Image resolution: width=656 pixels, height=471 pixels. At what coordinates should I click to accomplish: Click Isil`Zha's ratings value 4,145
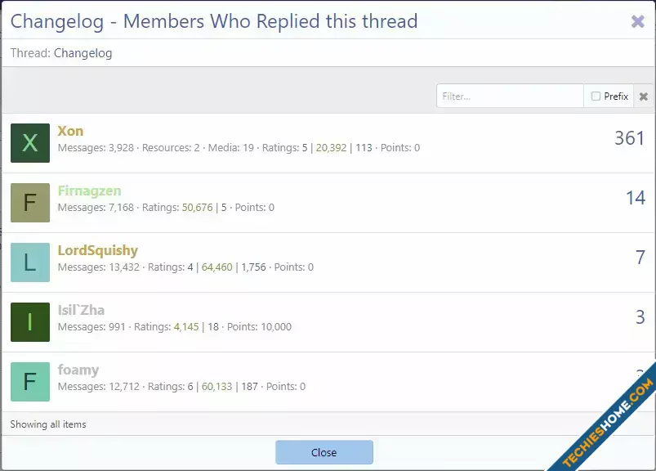[x=186, y=327]
